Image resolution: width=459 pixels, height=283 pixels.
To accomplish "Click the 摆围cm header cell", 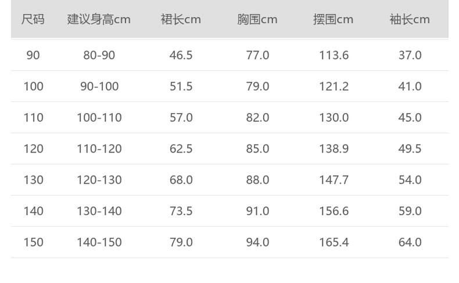I will point(334,20).
